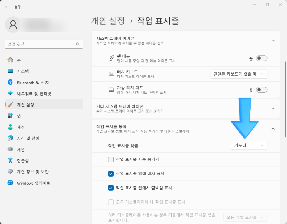This screenshot has height=224, width=287.
Task: Select 개인 설정 in the sidebar
Action: (x=44, y=105)
